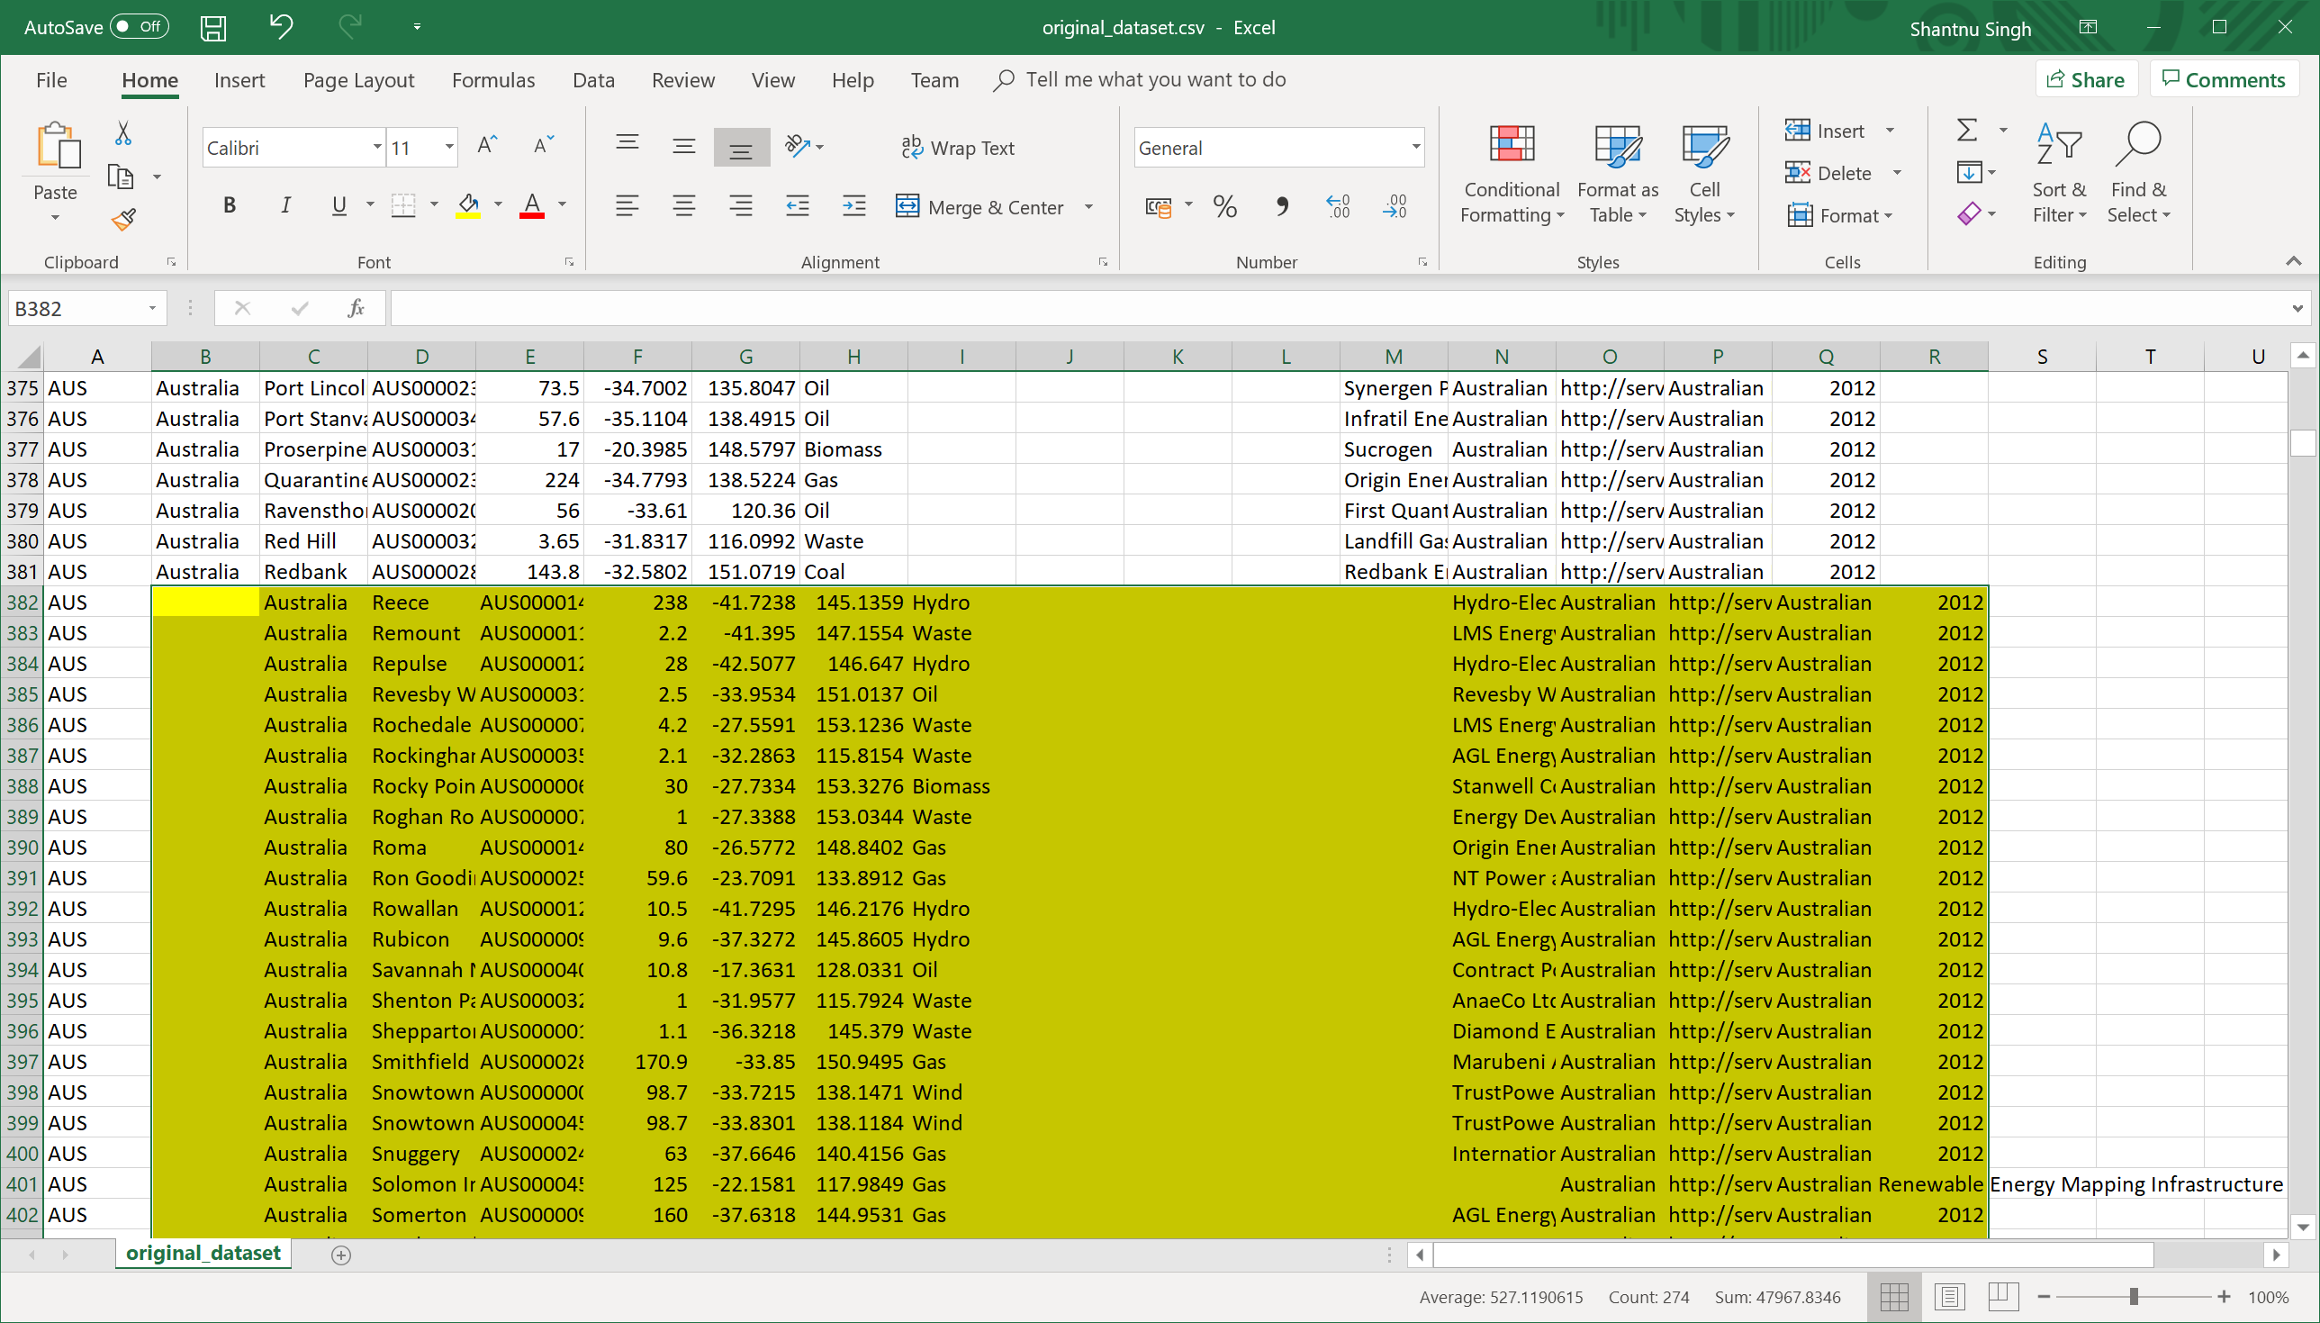The height and width of the screenshot is (1323, 2320).
Task: Toggle Bold formatting
Action: tap(229, 206)
